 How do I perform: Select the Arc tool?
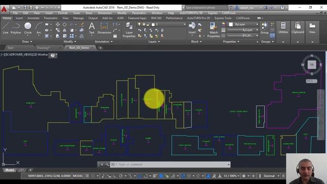point(39,28)
